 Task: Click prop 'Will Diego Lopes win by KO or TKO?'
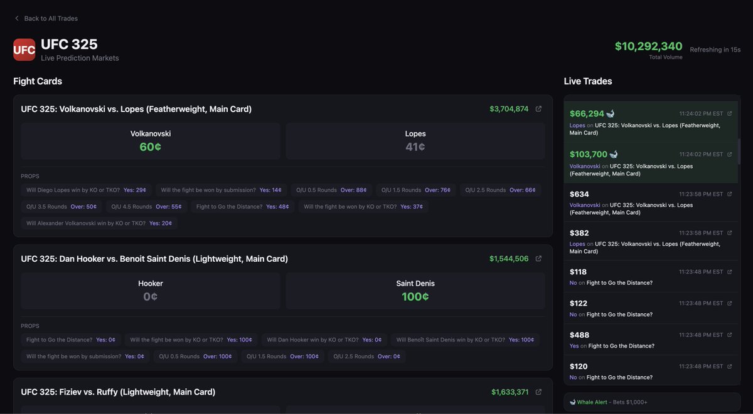(x=86, y=190)
